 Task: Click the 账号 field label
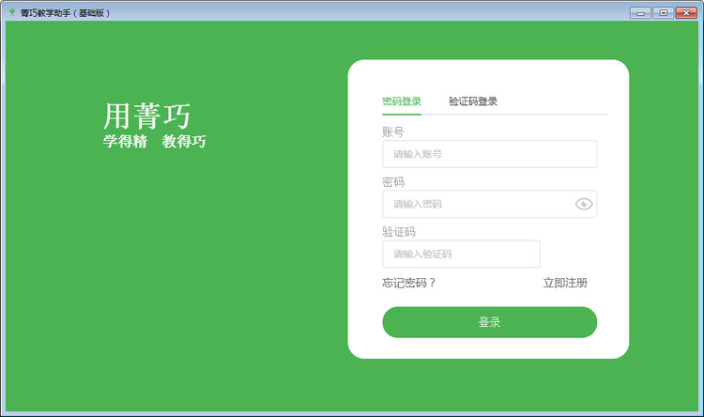coord(393,131)
